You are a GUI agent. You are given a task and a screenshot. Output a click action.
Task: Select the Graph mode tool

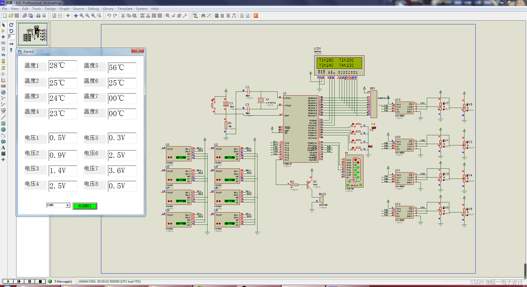pyautogui.click(x=3, y=80)
